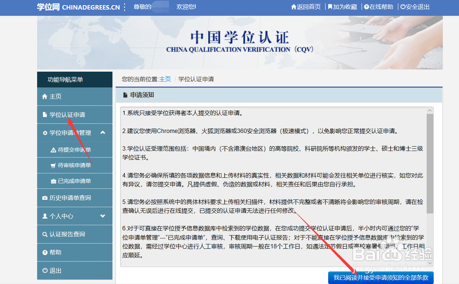Click the person icon next to 个人中心
This screenshot has height=284, width=459.
(46, 216)
